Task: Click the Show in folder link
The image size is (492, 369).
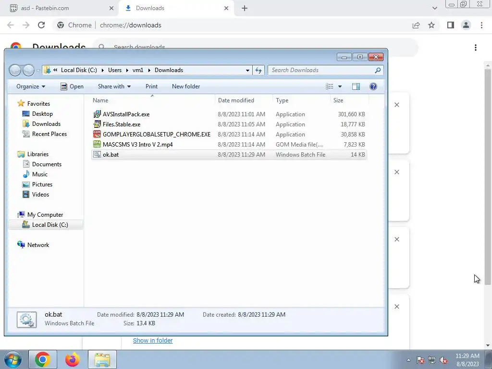Action: [x=153, y=341]
